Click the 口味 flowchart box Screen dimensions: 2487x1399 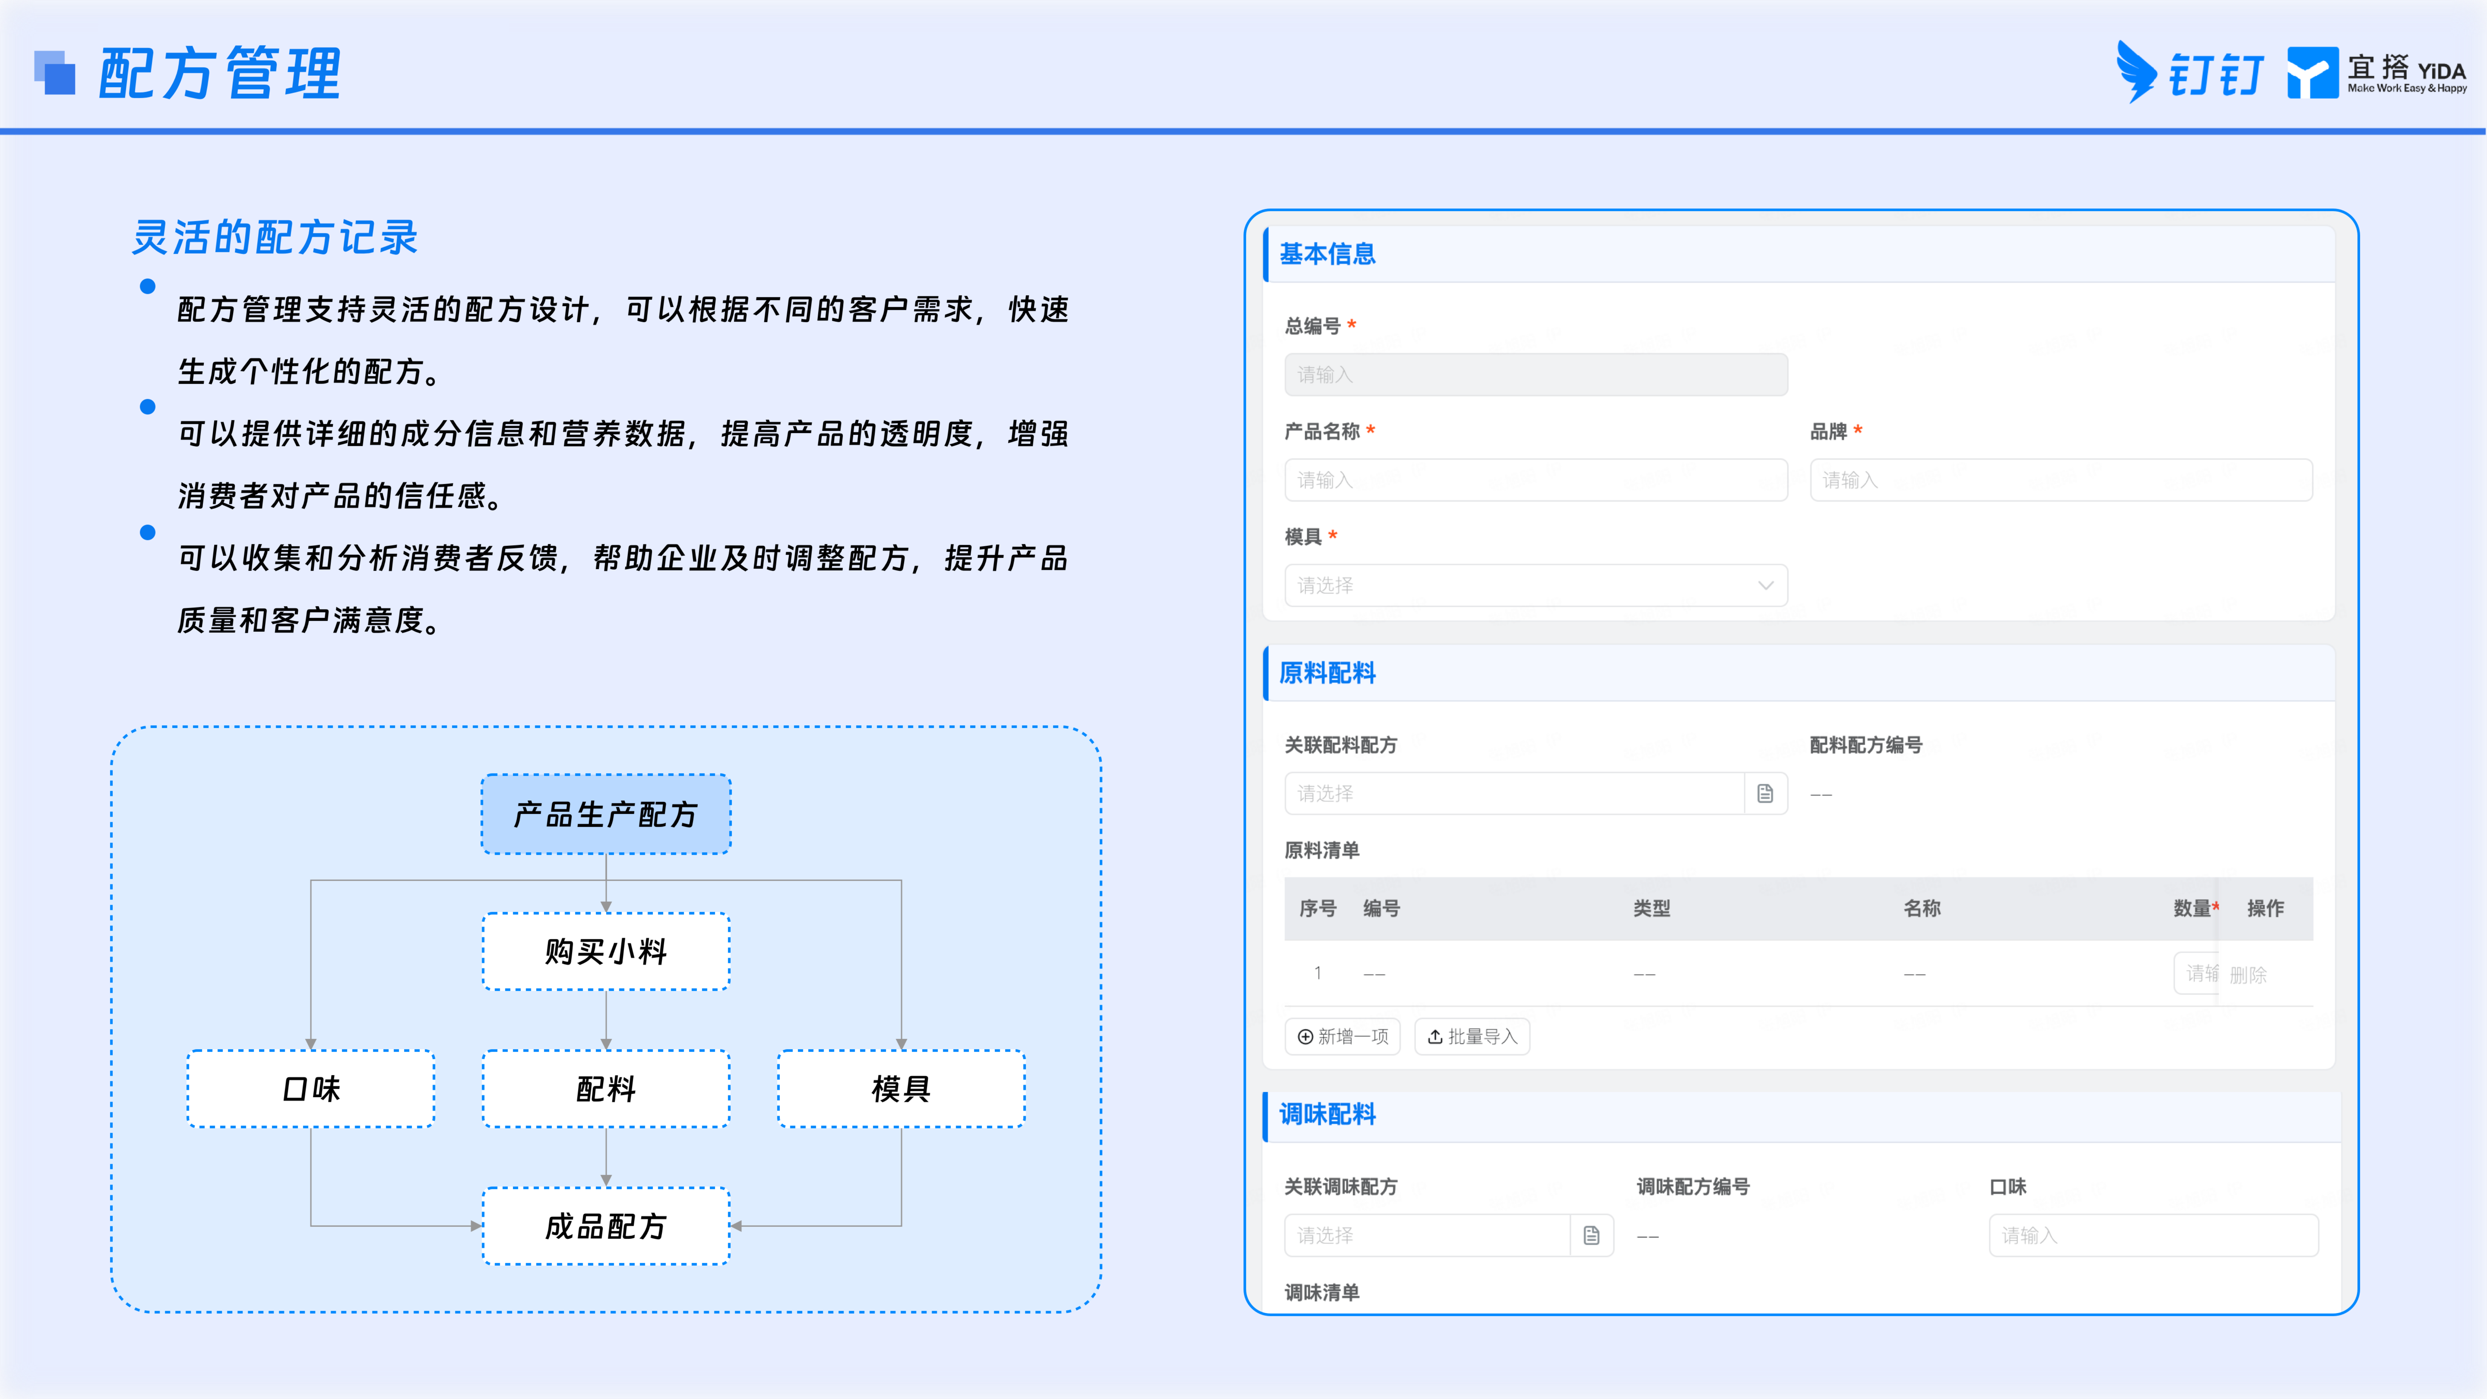[311, 1089]
